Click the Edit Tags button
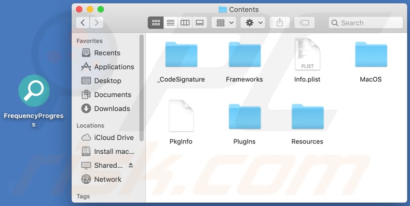Screen dimensions: 410x206 point(304,23)
